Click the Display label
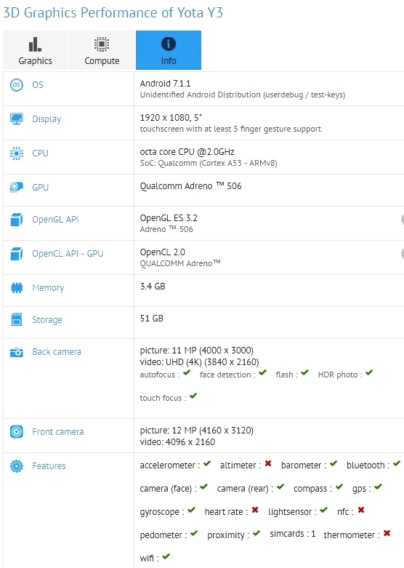This screenshot has height=568, width=404. pos(47,119)
